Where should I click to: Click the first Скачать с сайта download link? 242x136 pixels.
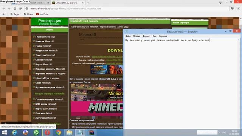click(x=107, y=57)
